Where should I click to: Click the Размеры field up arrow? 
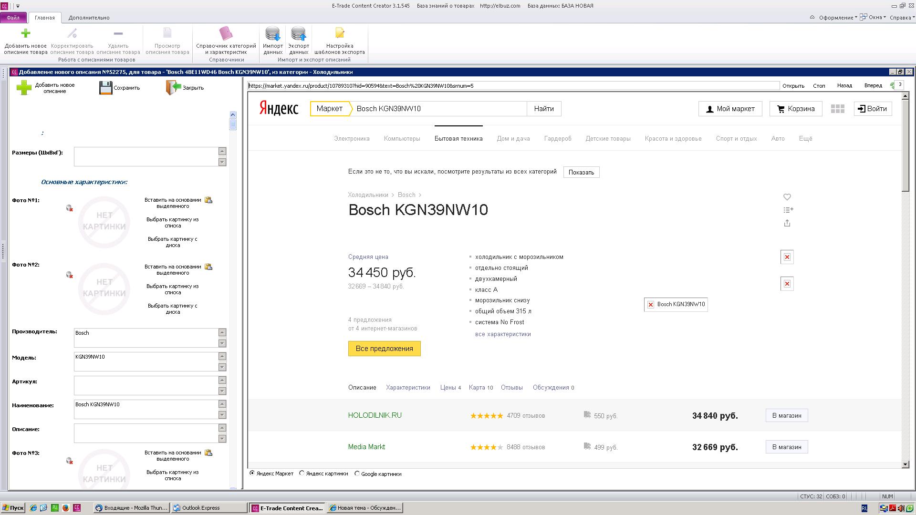(x=222, y=151)
